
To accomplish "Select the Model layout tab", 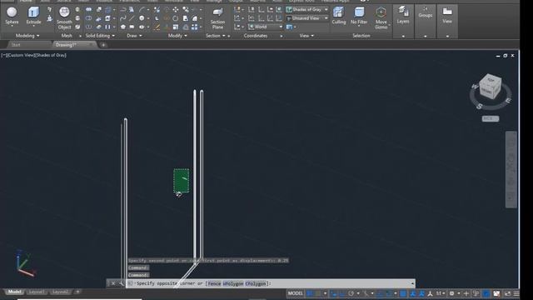I will tap(14, 292).
